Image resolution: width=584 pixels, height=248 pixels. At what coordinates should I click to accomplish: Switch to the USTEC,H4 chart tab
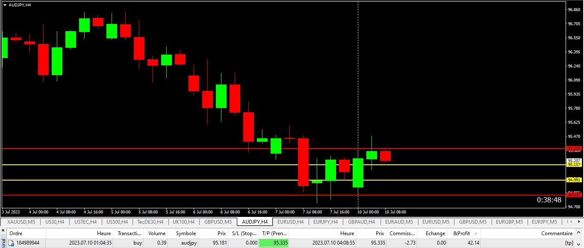pyautogui.click(x=86, y=222)
